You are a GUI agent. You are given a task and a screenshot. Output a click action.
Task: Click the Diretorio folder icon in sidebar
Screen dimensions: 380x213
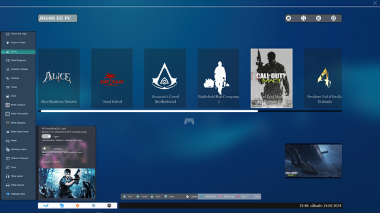[x=8, y=78]
